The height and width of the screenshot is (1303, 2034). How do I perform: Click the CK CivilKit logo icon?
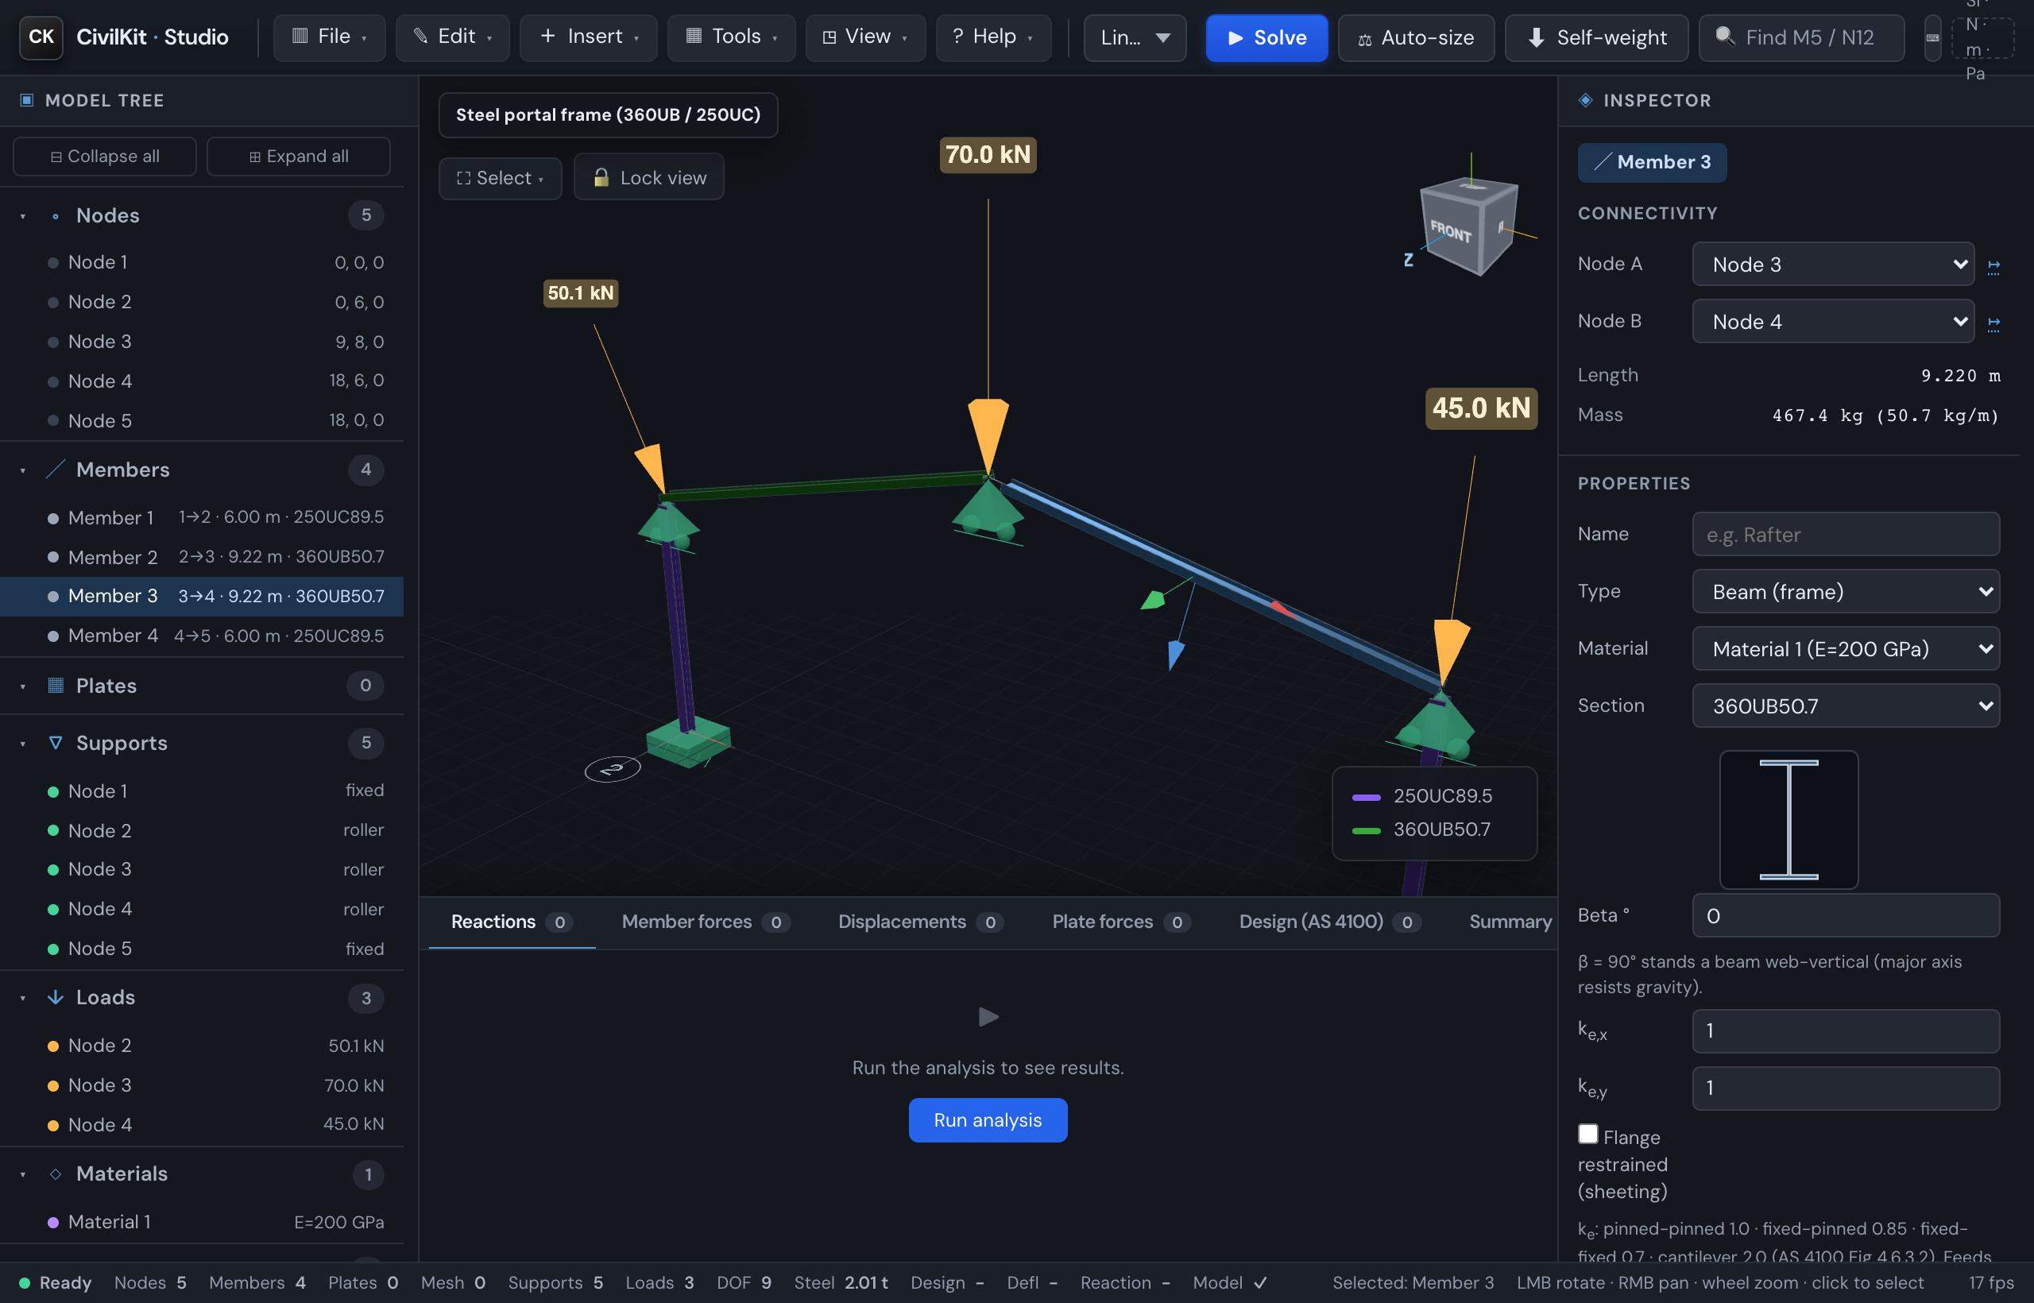(x=41, y=37)
